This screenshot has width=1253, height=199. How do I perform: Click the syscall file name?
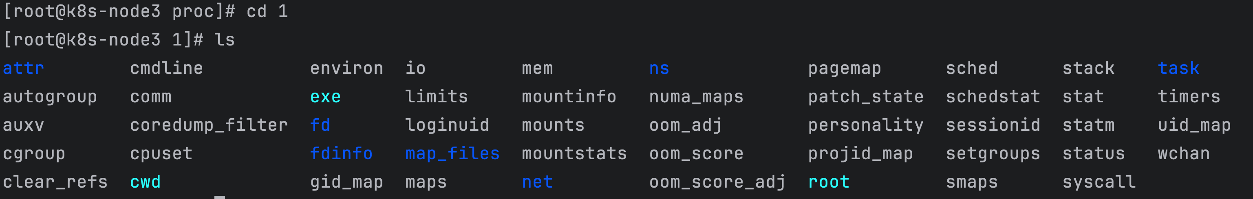tap(1099, 182)
